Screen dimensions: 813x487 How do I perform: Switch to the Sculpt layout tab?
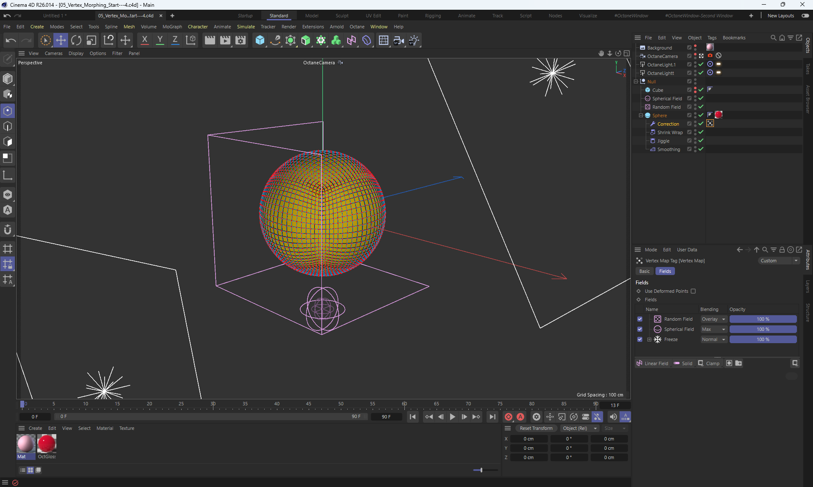click(342, 16)
